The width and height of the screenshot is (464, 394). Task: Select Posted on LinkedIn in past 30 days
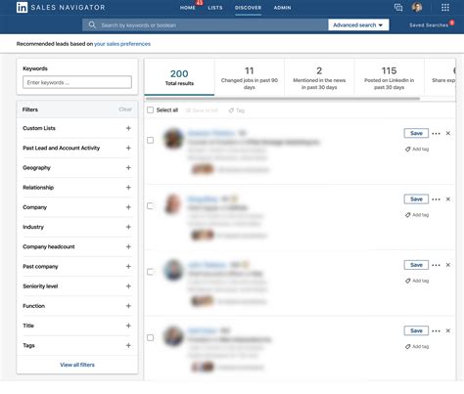[x=389, y=77]
